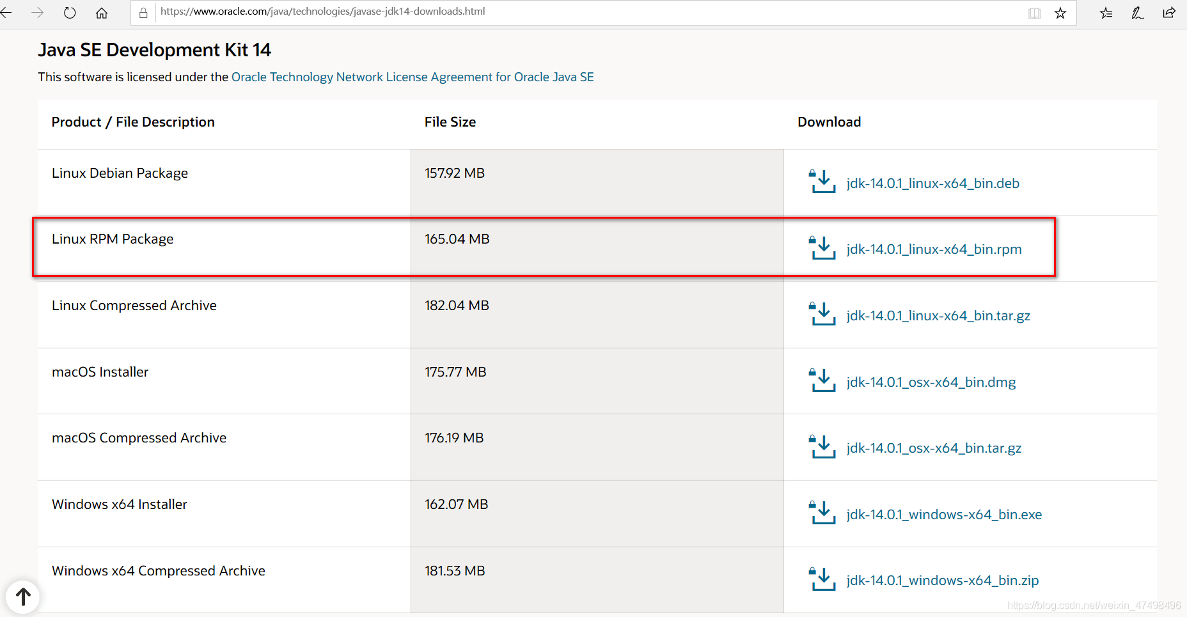The height and width of the screenshot is (617, 1187).
Task: Download jdk-14.0.1_windows-x64_bin.zip link
Action: coord(943,581)
